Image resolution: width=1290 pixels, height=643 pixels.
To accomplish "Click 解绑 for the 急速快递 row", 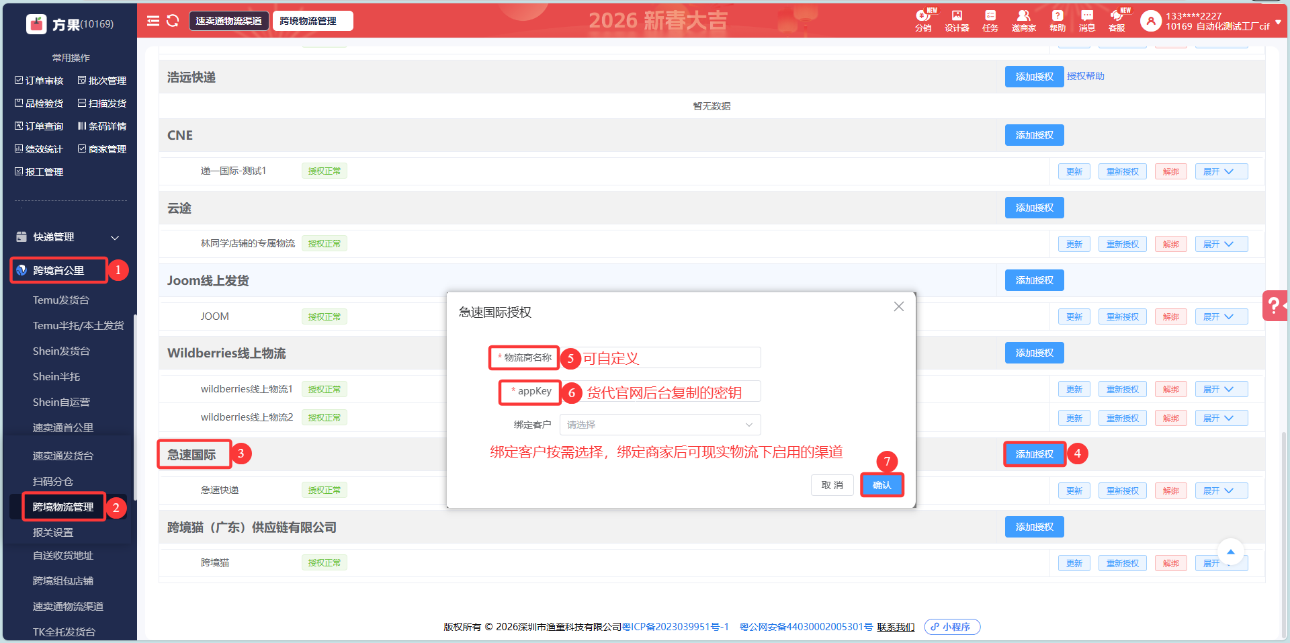I will (1171, 490).
